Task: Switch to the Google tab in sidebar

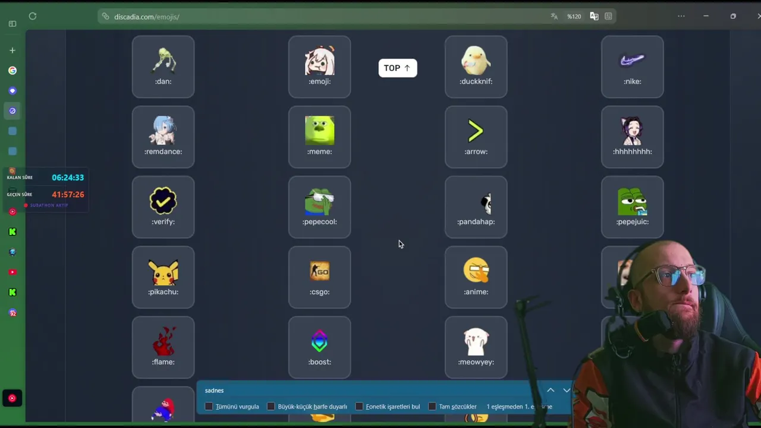Action: point(12,70)
